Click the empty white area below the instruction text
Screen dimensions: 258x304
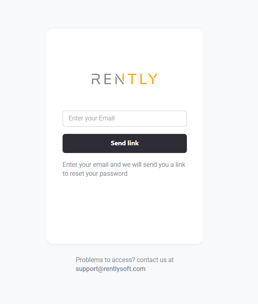tap(125, 210)
